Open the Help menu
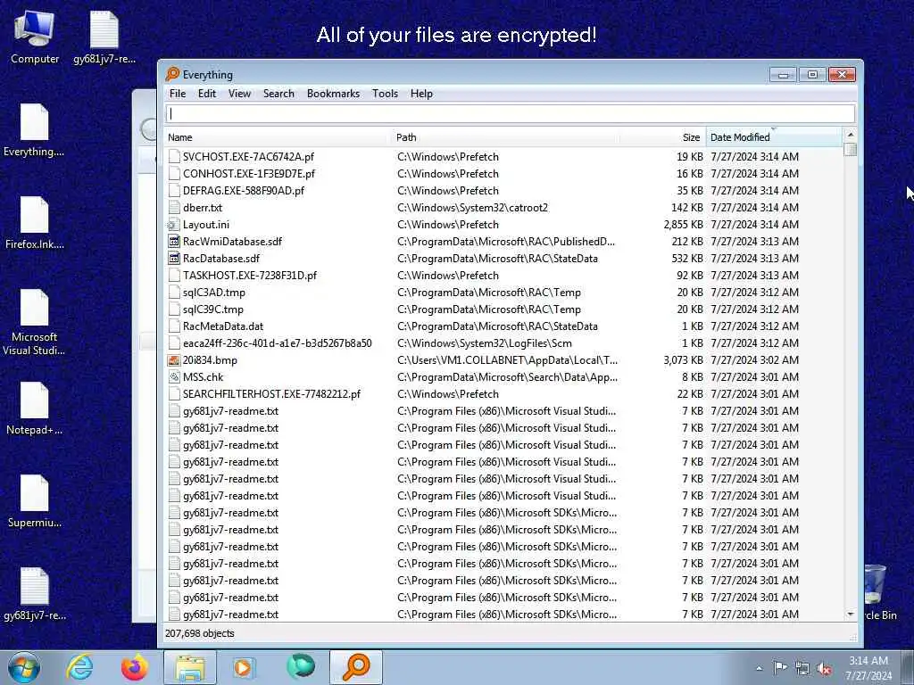This screenshot has width=914, height=685. (x=421, y=93)
